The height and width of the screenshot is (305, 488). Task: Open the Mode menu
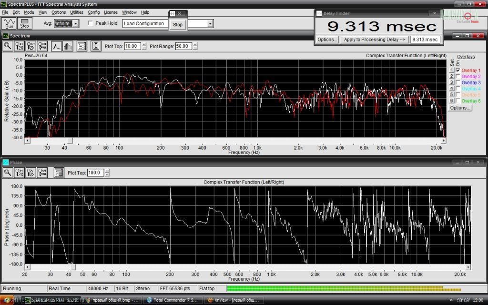tap(29, 12)
